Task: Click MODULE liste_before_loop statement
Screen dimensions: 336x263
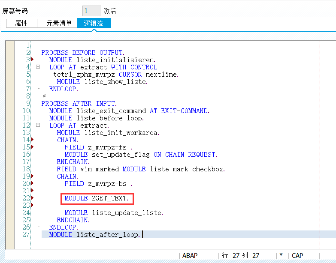Action: pos(97,118)
